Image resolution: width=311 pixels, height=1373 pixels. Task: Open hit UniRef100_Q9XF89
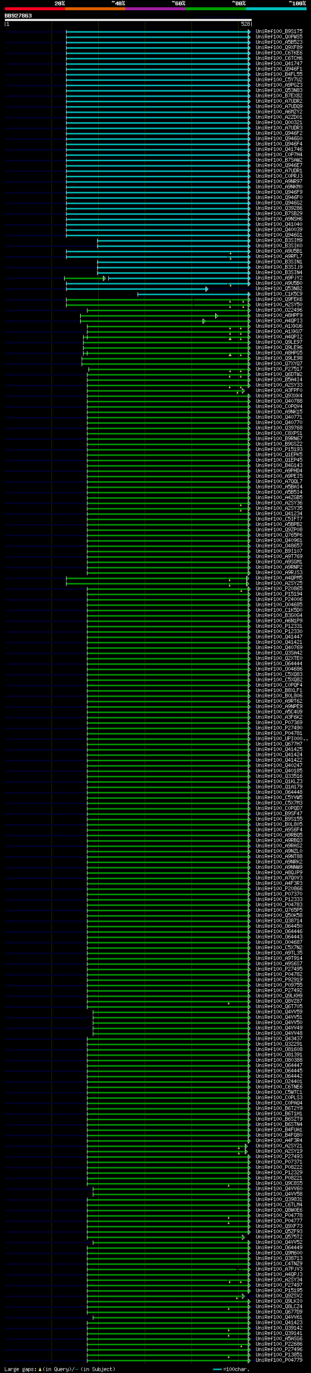coord(279,47)
